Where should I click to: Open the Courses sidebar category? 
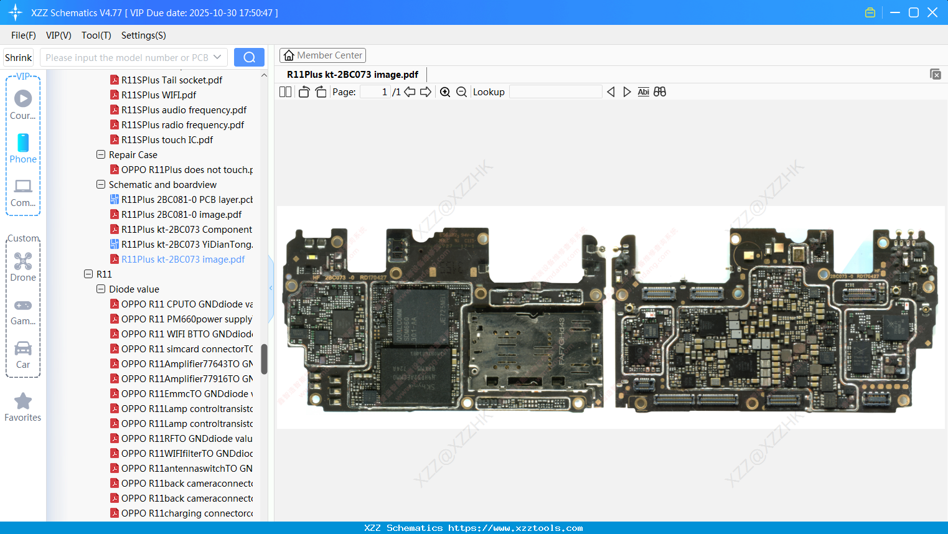click(x=23, y=105)
